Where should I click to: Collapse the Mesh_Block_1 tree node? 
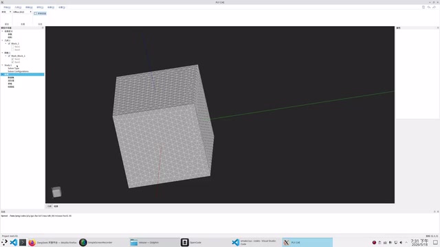[x=5, y=56]
